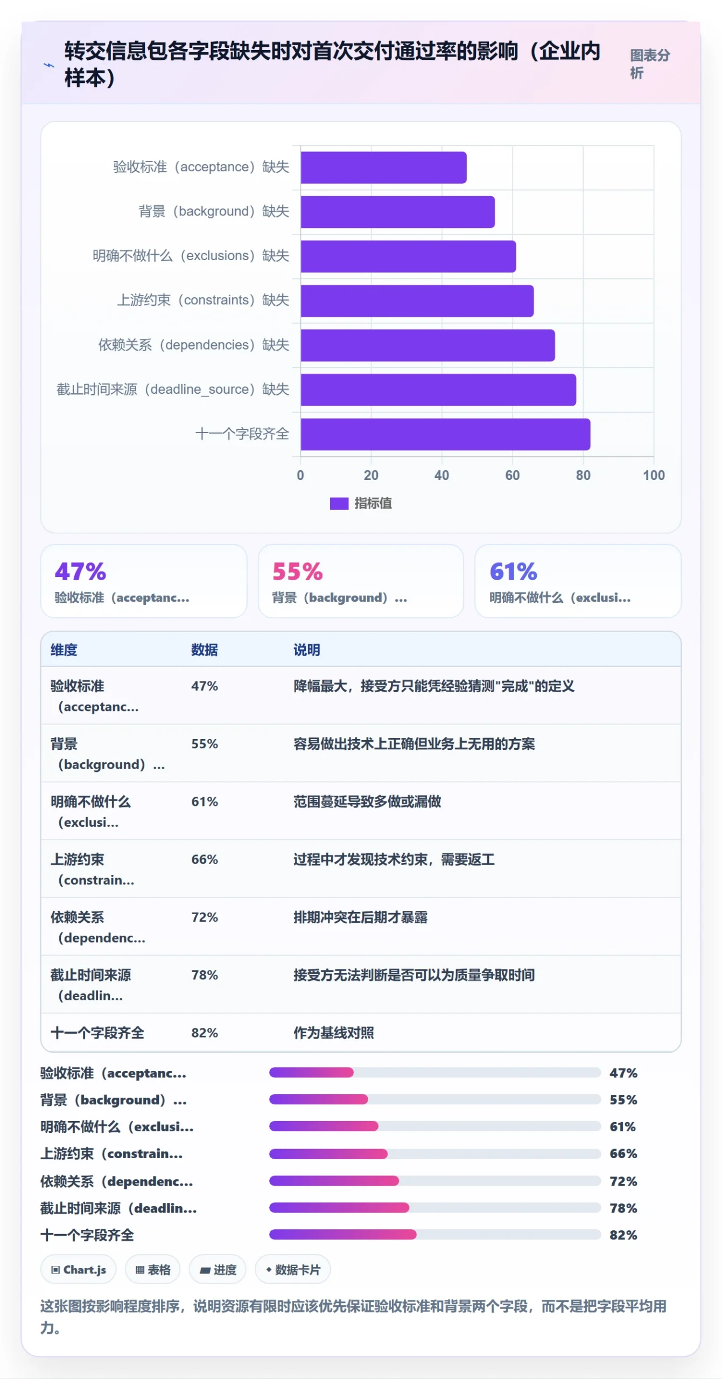Screen dimensions: 722x1379
Task: Click the table cell '排期冲突在后期才暴露'
Action: [360, 917]
